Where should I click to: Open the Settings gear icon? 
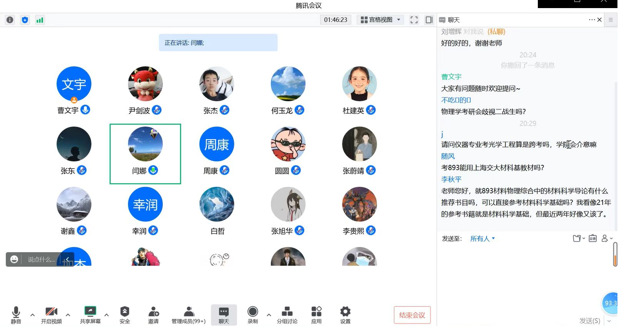pos(345,315)
